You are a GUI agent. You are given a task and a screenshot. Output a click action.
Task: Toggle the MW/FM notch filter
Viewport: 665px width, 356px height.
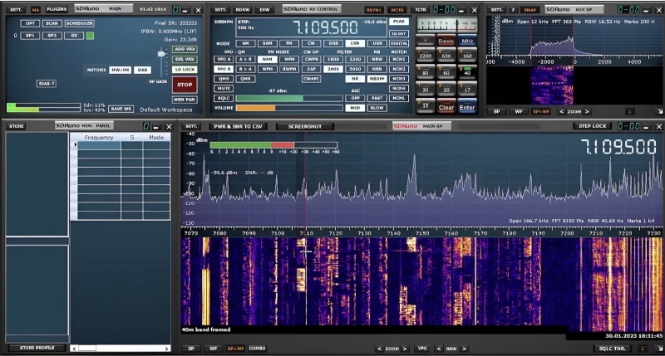pyautogui.click(x=121, y=70)
